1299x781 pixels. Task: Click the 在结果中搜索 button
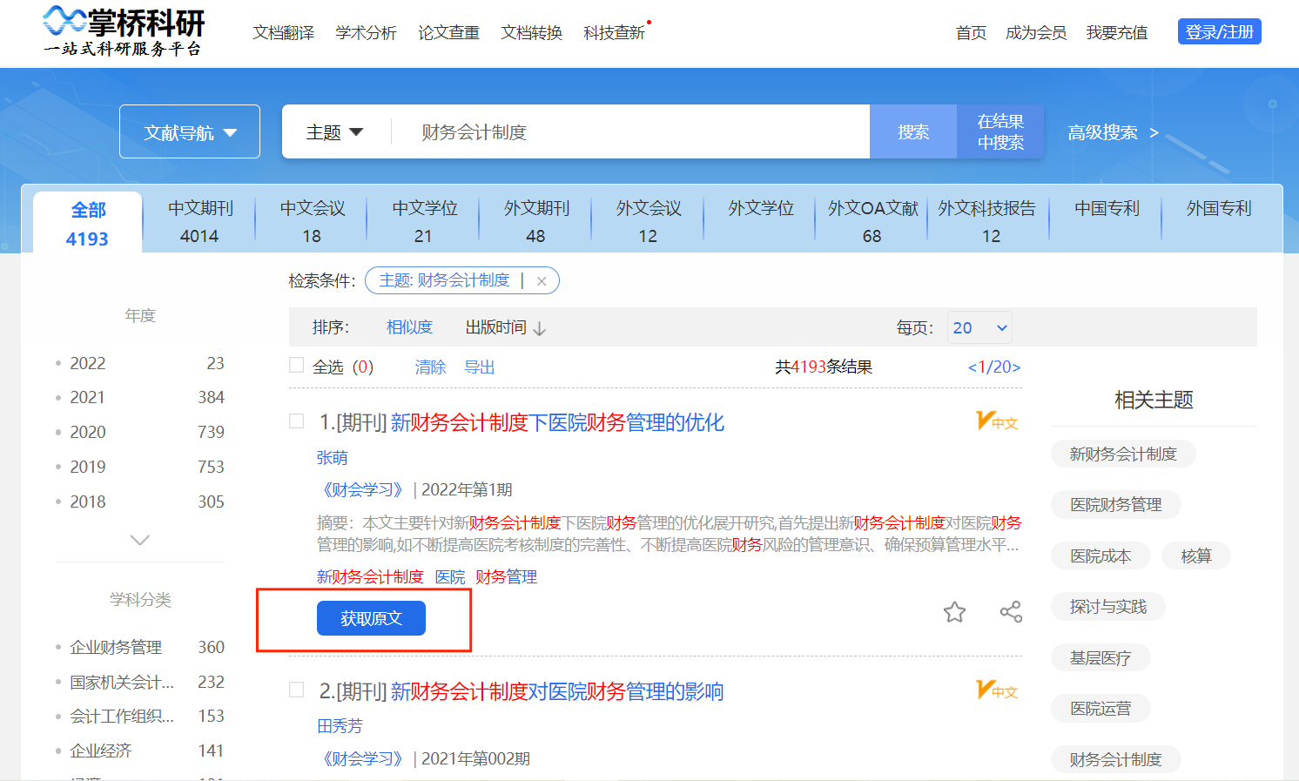[1000, 131]
